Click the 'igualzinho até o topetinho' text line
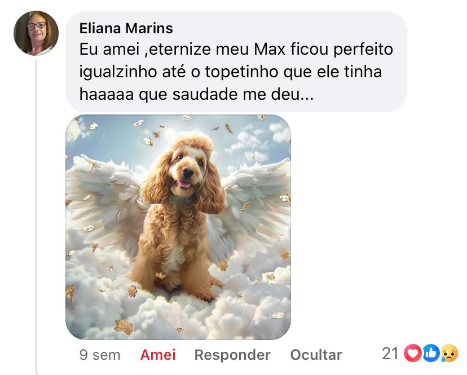The image size is (467, 375). tap(231, 72)
